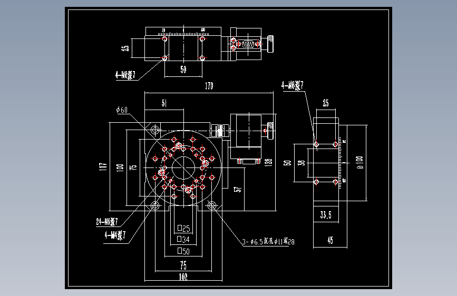Image resolution: width=457 pixels, height=296 pixels.
Task: Select the φ60 diameter label
Action: click(x=122, y=110)
